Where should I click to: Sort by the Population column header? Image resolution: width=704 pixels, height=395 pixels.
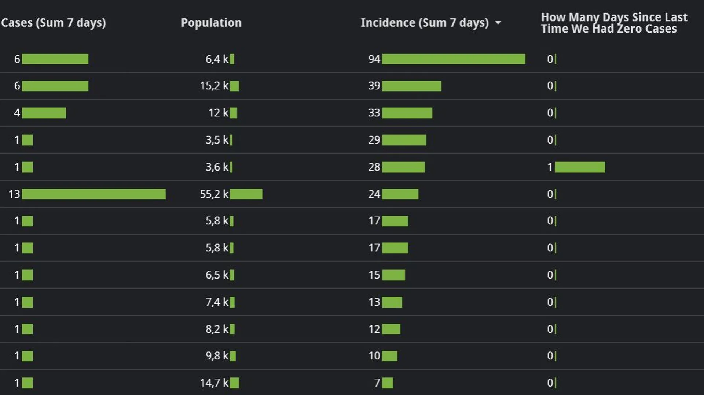[211, 23]
